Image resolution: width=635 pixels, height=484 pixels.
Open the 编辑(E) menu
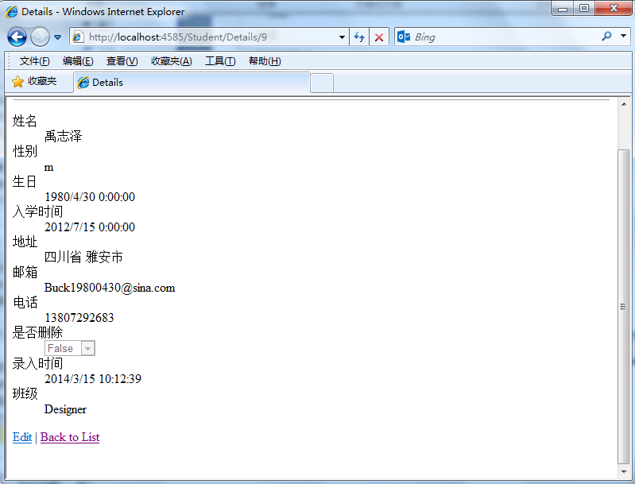78,61
